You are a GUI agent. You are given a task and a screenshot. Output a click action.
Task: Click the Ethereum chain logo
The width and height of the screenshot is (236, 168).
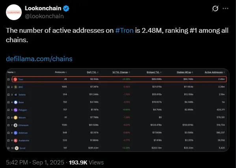click(15, 125)
